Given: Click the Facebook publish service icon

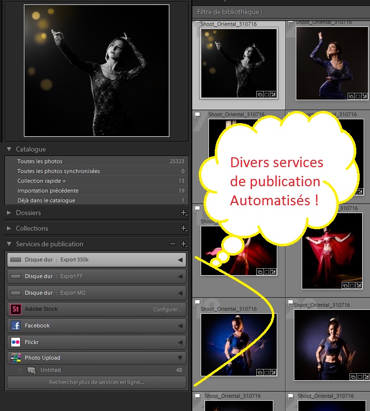Looking at the screenshot, I should tap(16, 326).
